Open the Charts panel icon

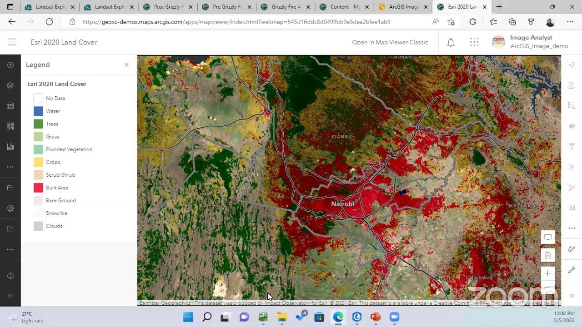click(10, 147)
